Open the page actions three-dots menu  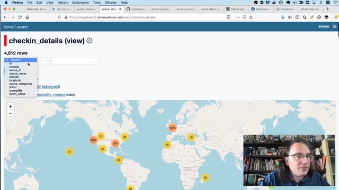(x=238, y=17)
